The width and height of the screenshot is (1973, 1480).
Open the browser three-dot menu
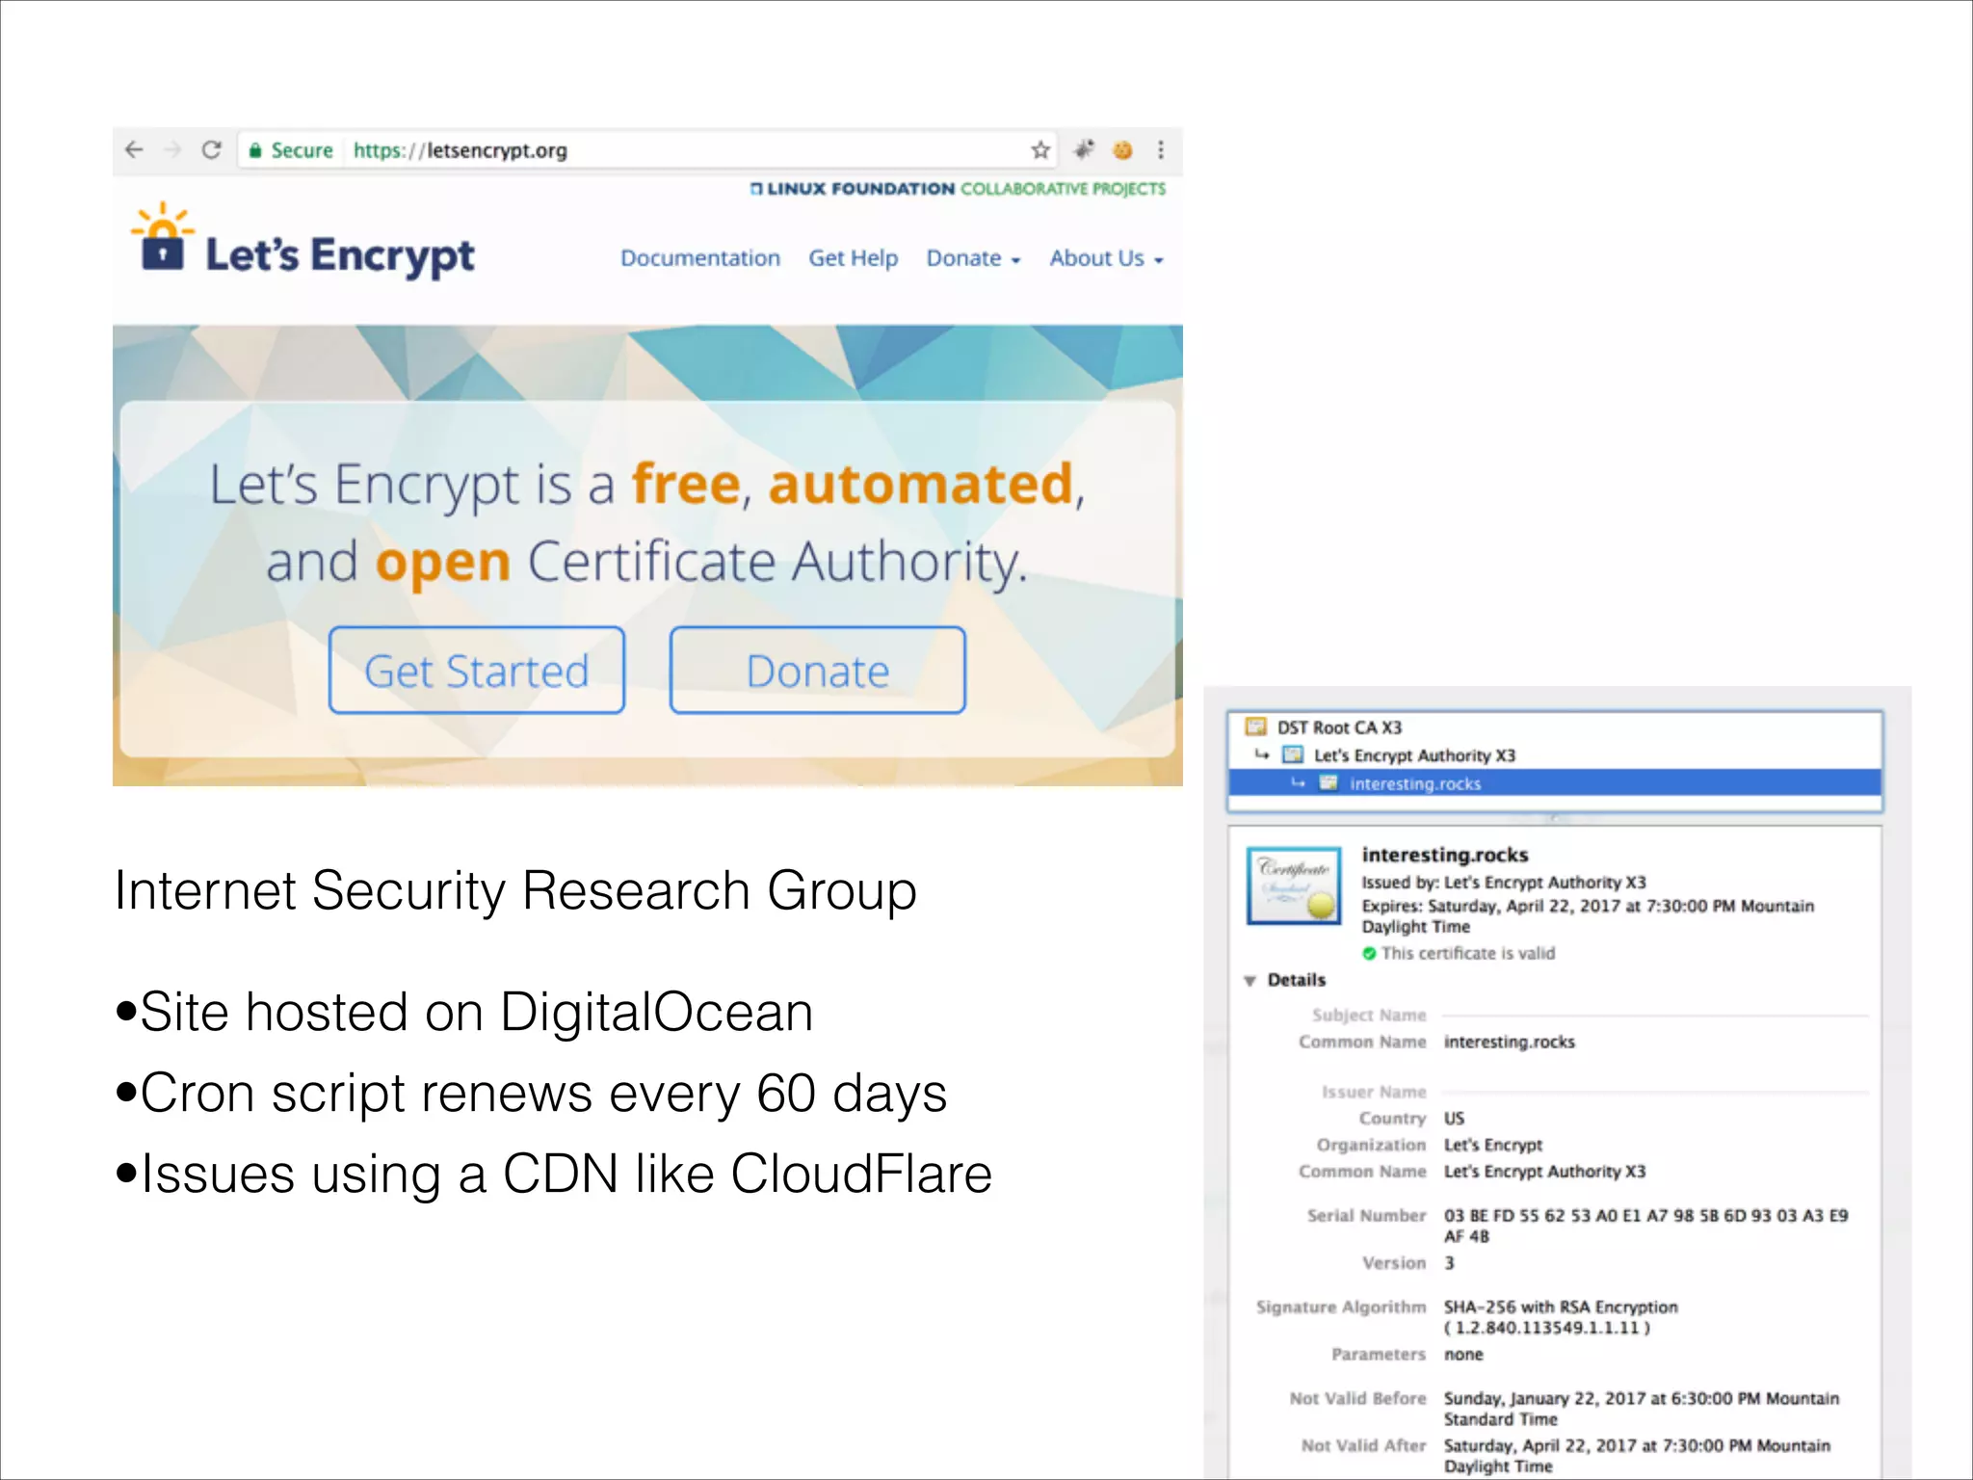click(x=1161, y=149)
